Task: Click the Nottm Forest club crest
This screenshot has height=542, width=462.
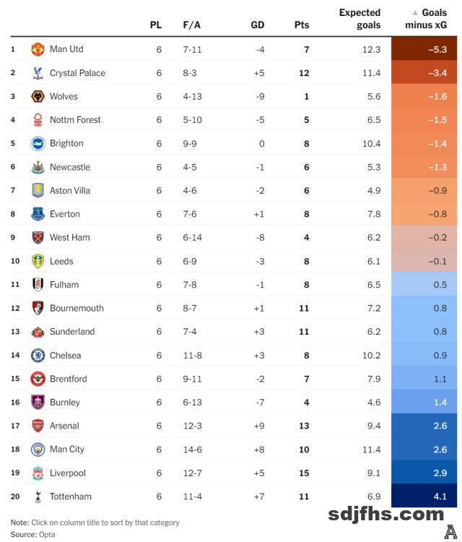Action: coord(38,120)
